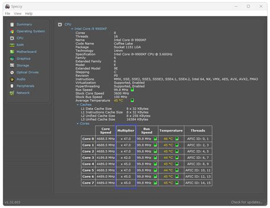Collapse the Caches section
The width and height of the screenshot is (270, 208).
[x=77, y=105]
